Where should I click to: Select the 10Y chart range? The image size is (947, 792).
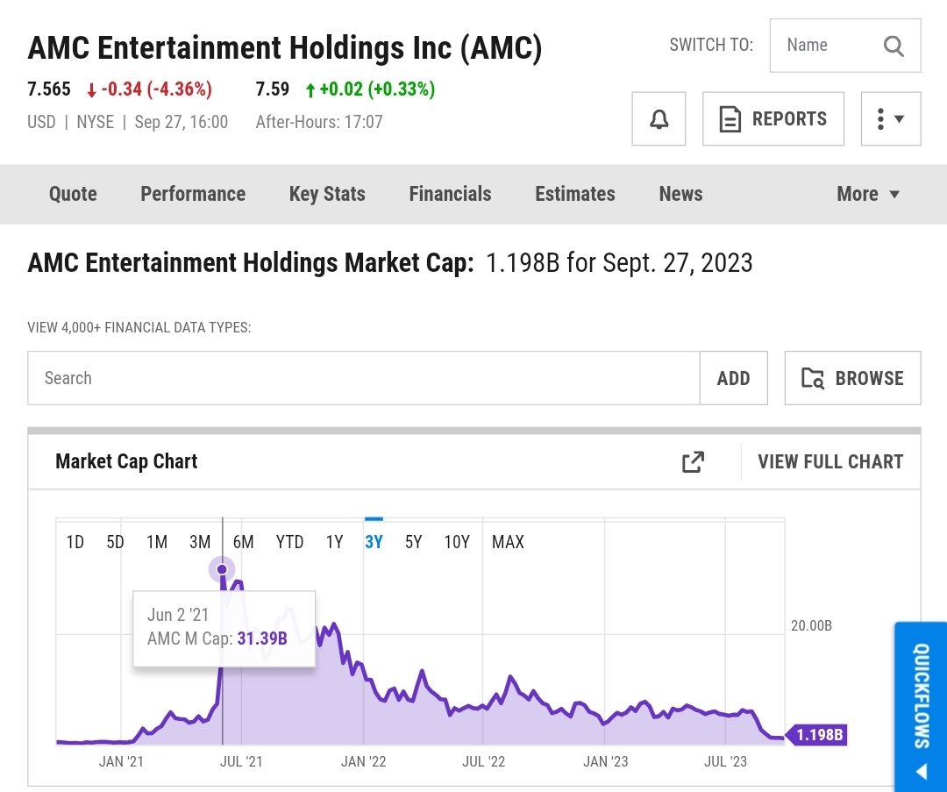[457, 542]
